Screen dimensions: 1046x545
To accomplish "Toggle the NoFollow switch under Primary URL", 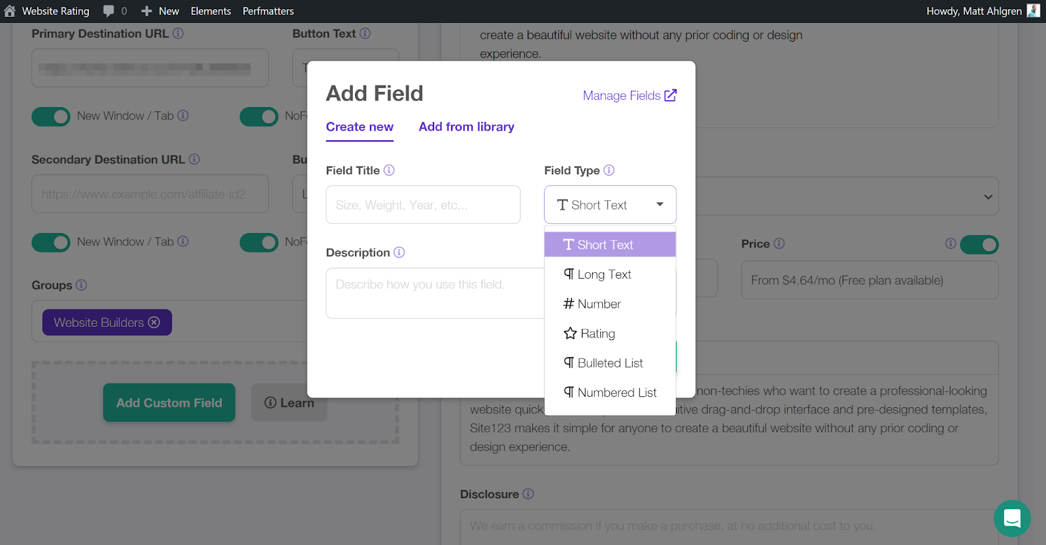I will tap(259, 116).
